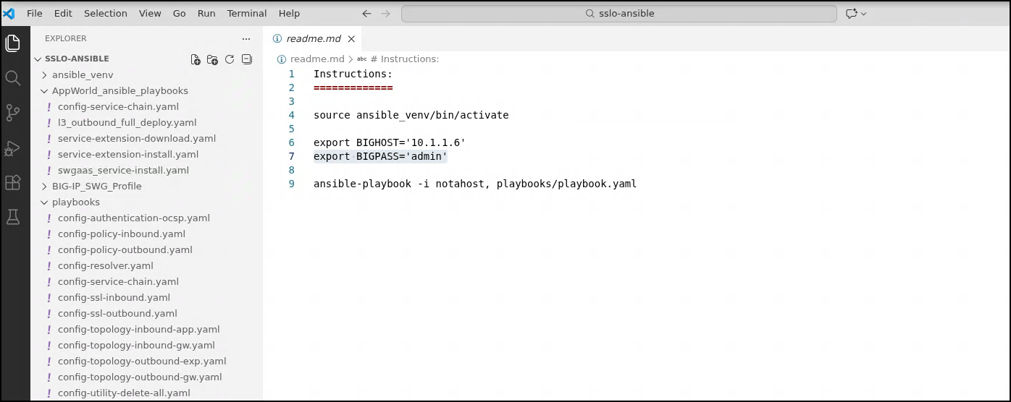Open the Source Control view

(x=13, y=113)
